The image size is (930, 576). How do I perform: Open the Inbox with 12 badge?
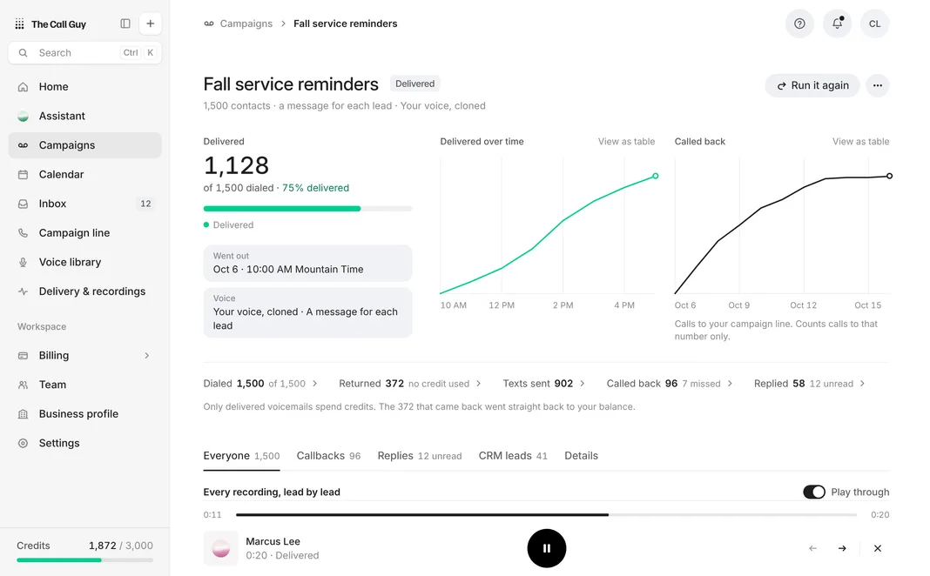pyautogui.click(x=84, y=204)
